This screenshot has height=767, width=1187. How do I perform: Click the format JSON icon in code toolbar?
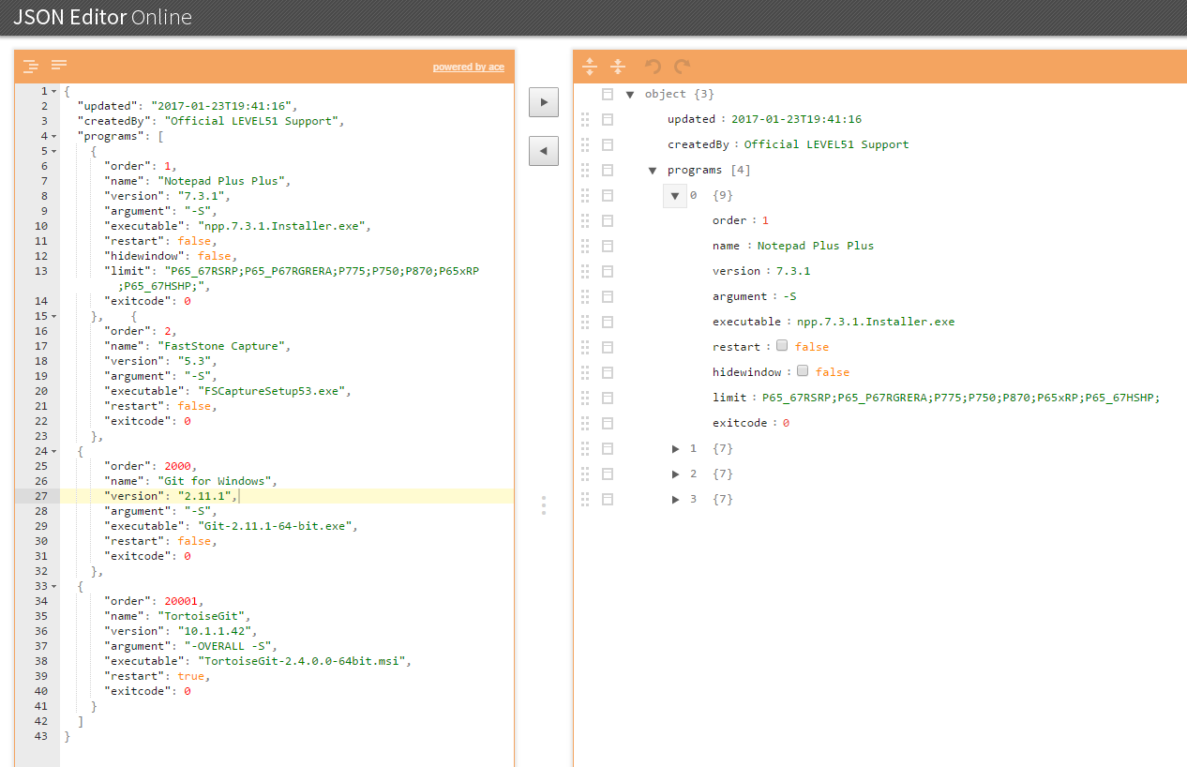pos(31,66)
